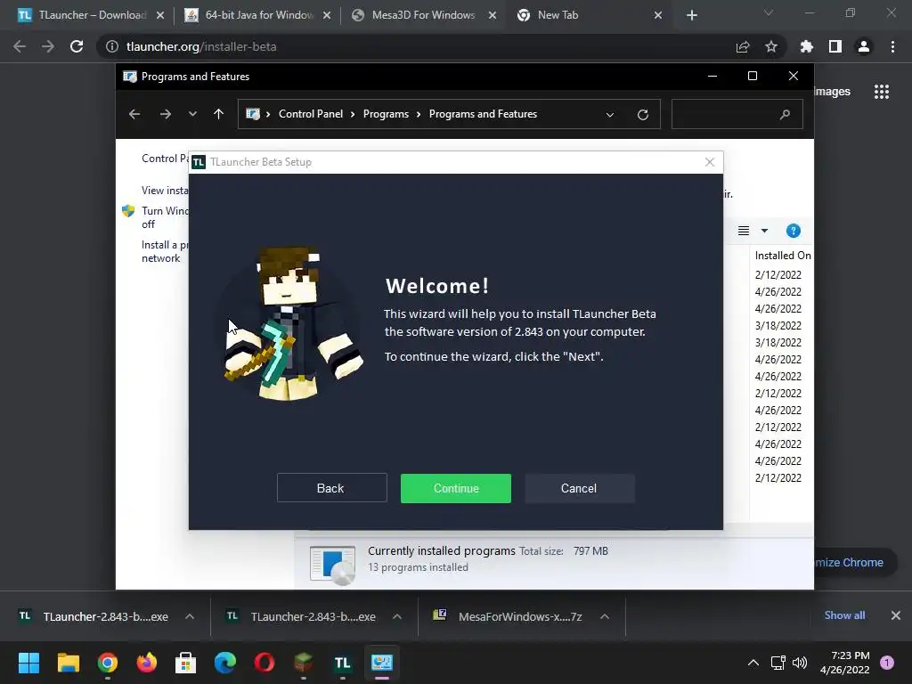Refresh the Programs and Features list
This screenshot has width=912, height=684.
tap(643, 115)
